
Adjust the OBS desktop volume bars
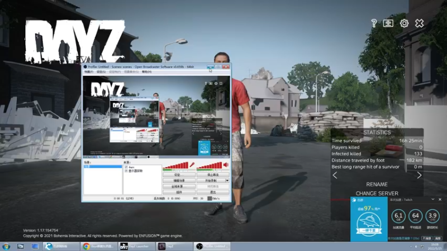click(x=209, y=165)
